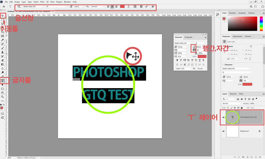This screenshot has height=159, width=265.
Task: Click the Color swatch in Character panel
Action: click(202, 56)
